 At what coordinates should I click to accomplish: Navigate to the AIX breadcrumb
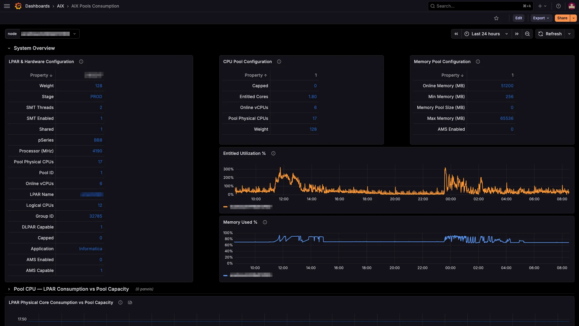pyautogui.click(x=60, y=6)
